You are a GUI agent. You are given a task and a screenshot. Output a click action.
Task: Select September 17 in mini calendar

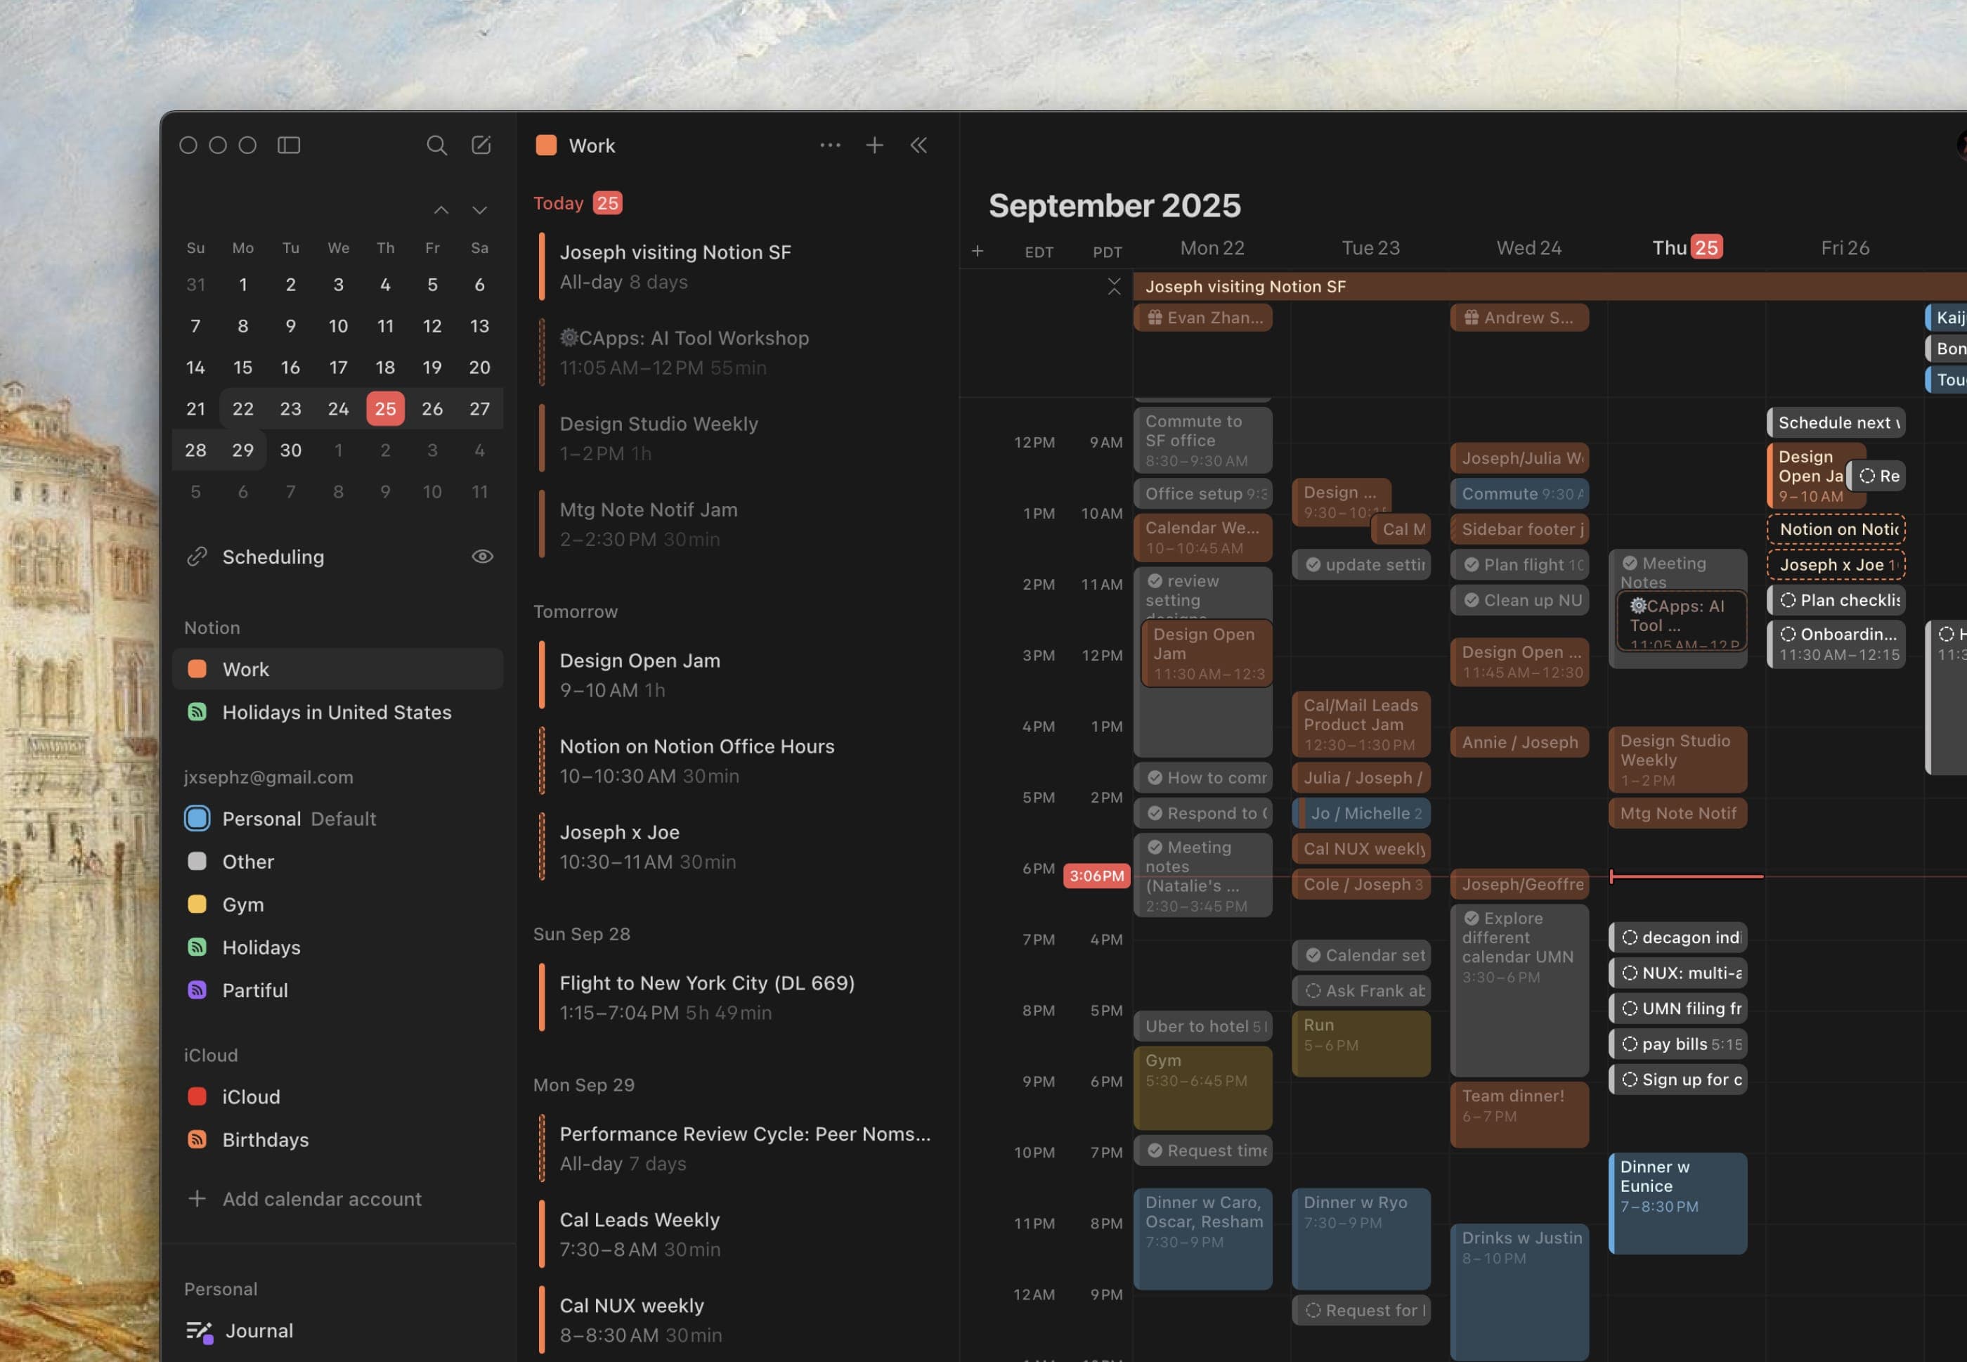click(338, 367)
